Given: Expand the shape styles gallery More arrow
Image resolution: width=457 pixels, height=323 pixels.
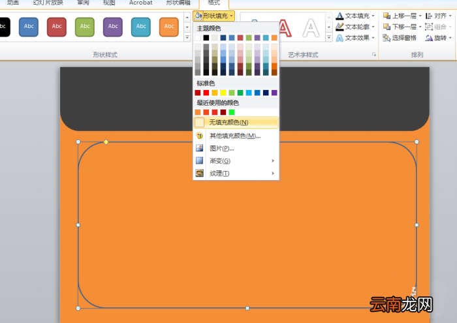Looking at the screenshot, I should [187, 37].
